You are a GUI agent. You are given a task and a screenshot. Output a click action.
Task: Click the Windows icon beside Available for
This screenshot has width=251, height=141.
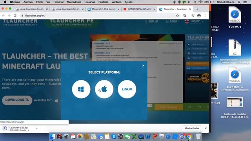point(56,101)
